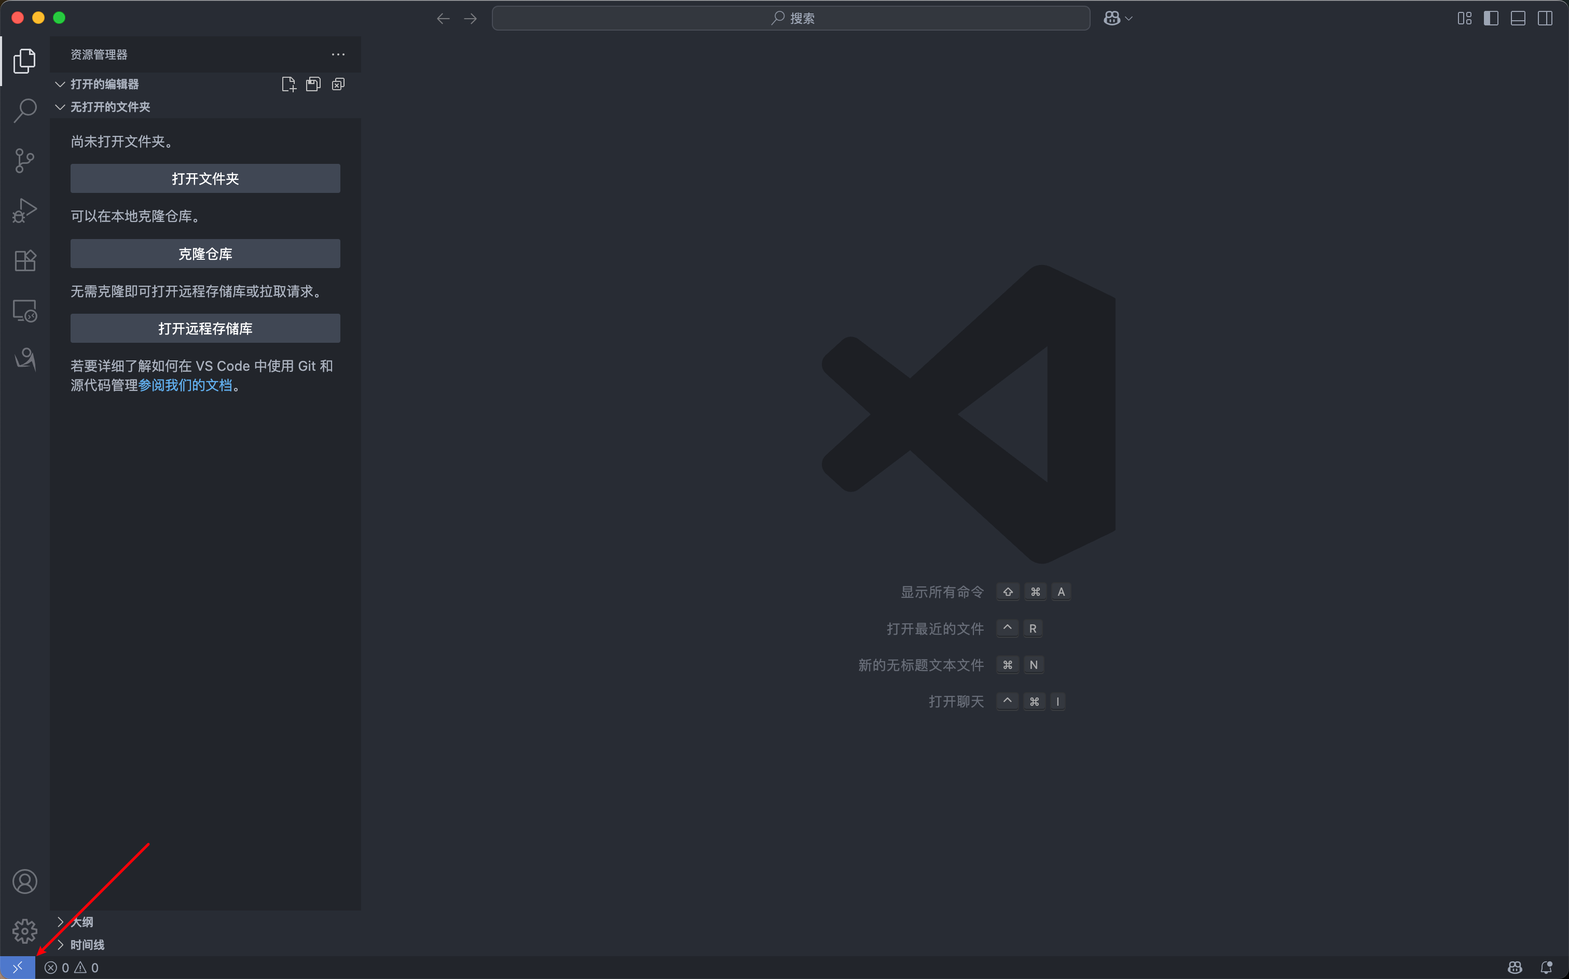
Task: Open the Manage gear menu
Action: pyautogui.click(x=24, y=931)
